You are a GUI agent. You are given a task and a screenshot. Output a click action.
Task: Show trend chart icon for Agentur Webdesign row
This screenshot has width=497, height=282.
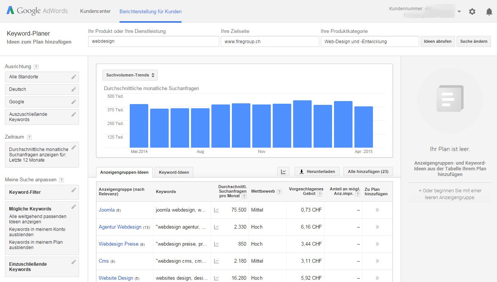click(216, 227)
